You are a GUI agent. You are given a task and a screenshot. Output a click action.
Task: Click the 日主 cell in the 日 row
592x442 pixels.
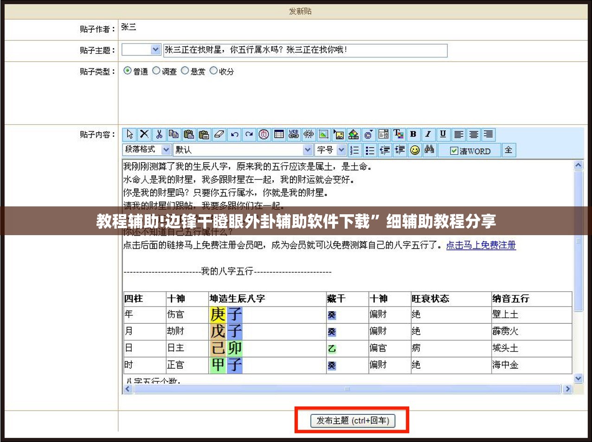pos(187,348)
